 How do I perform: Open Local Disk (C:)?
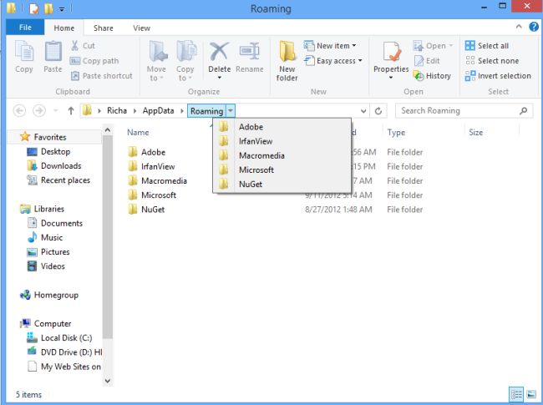point(59,337)
